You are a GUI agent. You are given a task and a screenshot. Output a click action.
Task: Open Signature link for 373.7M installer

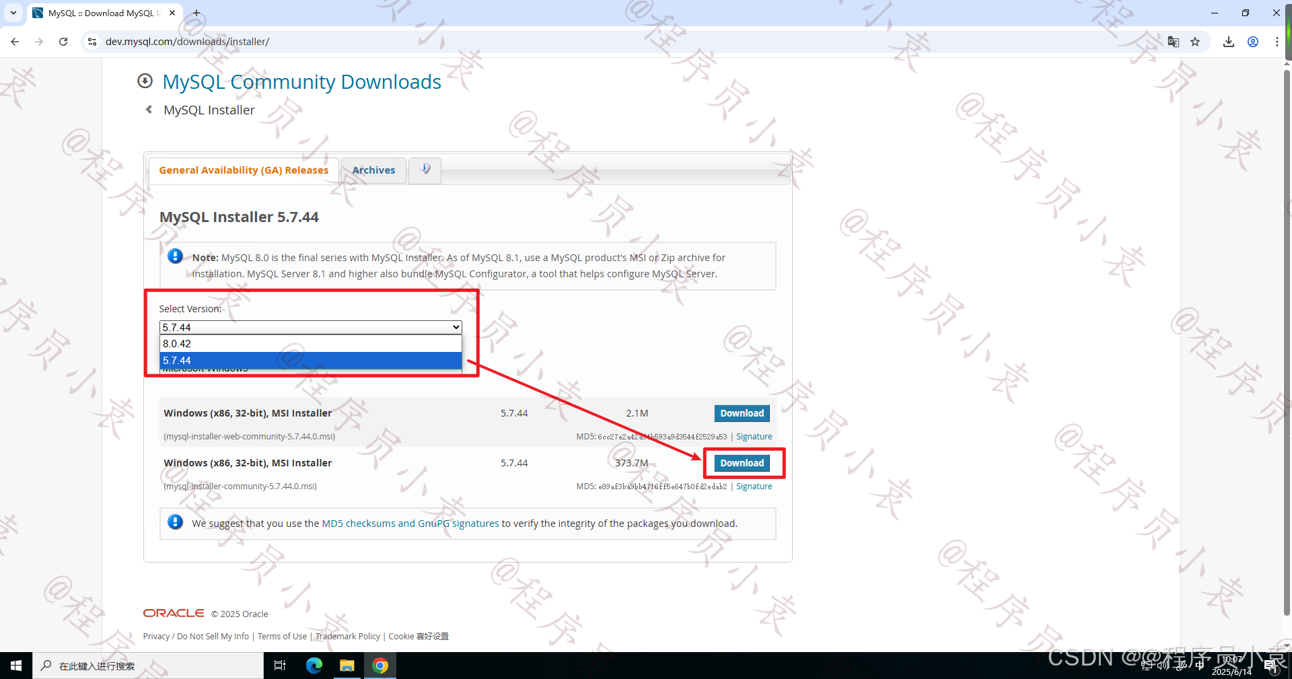tap(754, 487)
